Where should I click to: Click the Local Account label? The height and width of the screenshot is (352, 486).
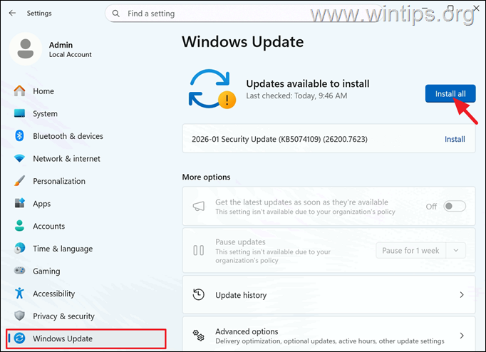[x=70, y=55]
